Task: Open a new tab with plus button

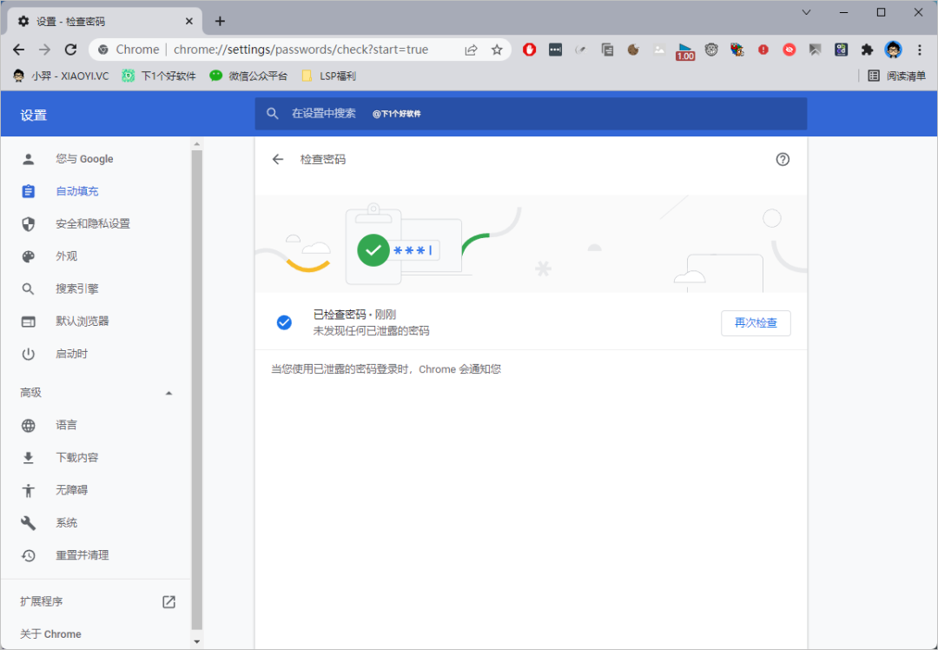Action: (220, 21)
